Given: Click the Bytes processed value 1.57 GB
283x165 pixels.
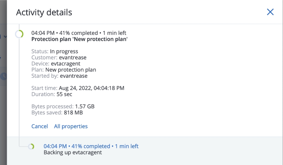Looking at the screenshot, I should coord(85,106).
